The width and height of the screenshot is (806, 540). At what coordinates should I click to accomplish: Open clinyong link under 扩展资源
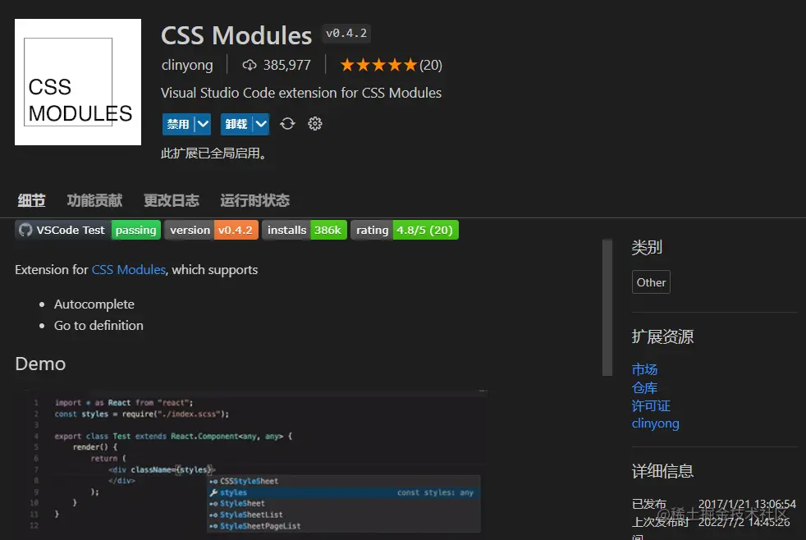coord(656,423)
